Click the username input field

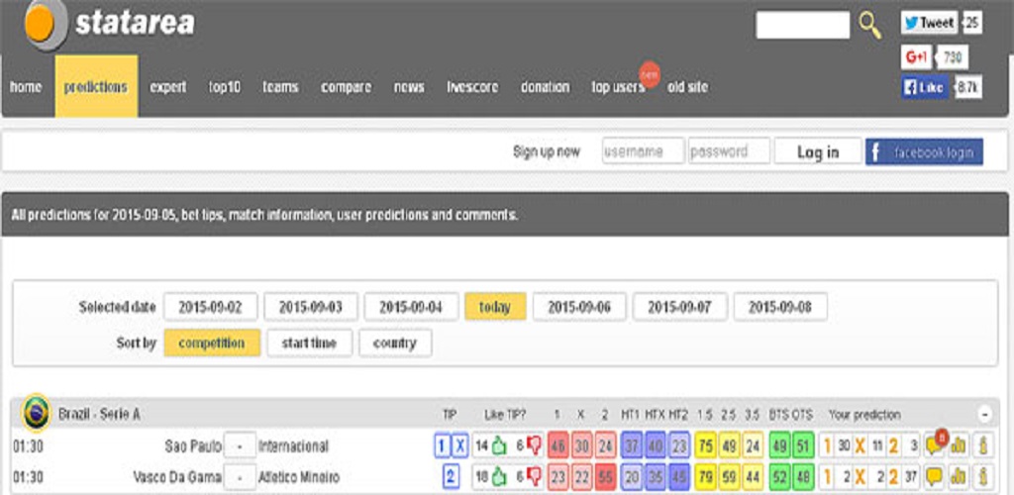(x=643, y=151)
